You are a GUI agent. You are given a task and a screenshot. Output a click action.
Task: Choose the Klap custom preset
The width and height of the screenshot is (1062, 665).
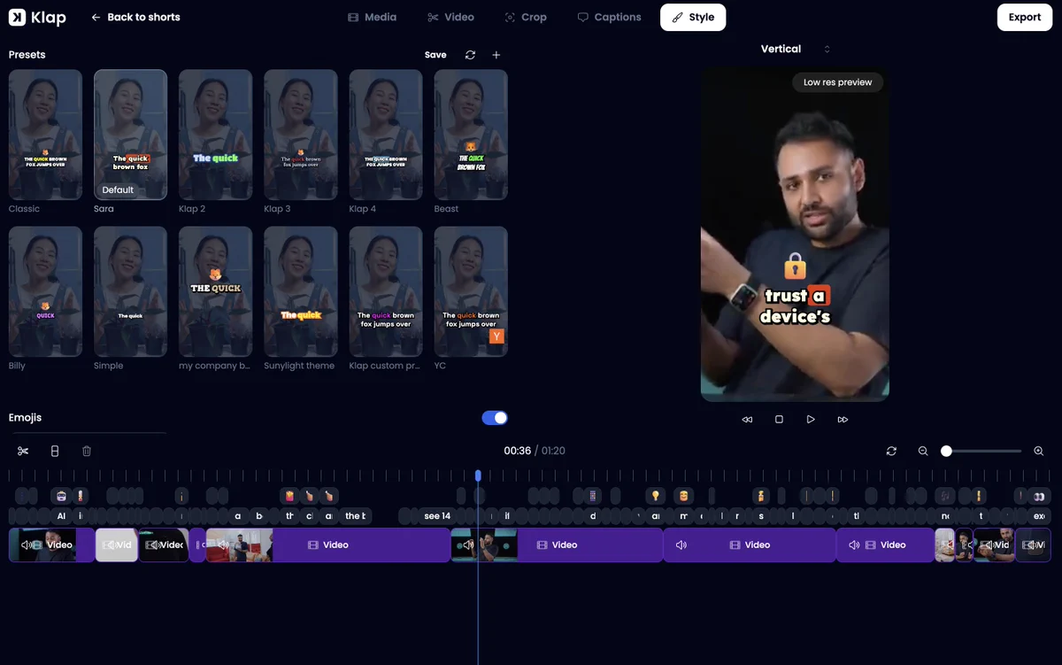click(385, 291)
